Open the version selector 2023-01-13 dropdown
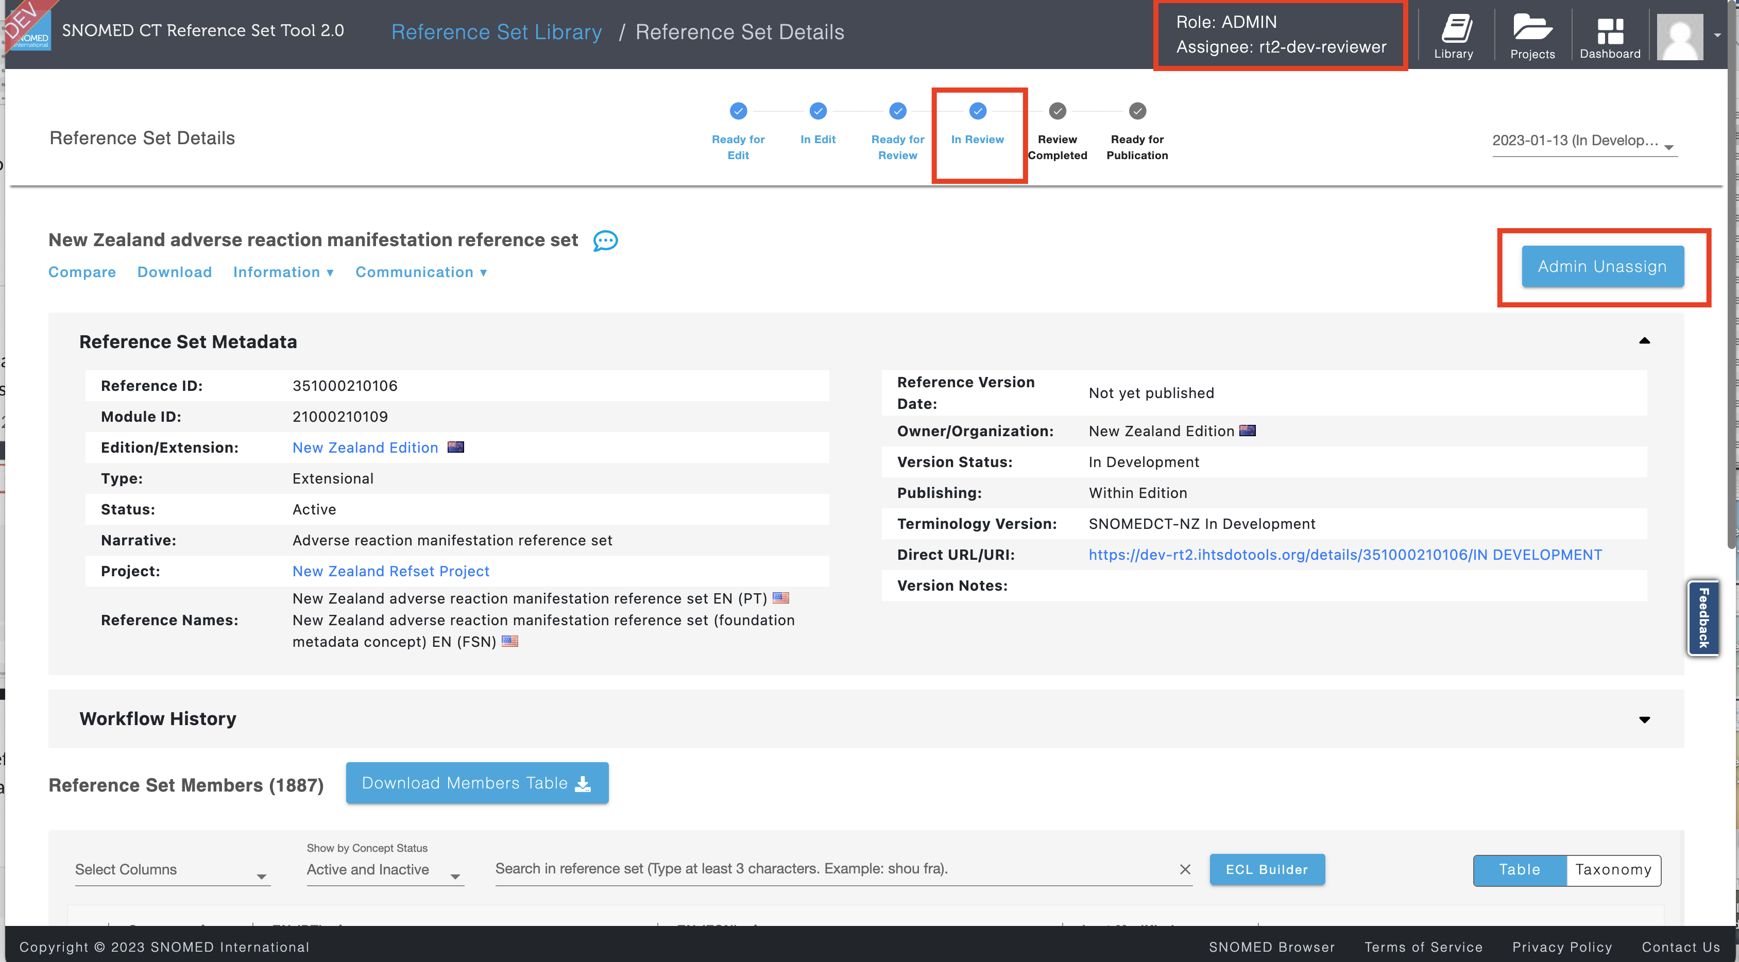 (1584, 141)
